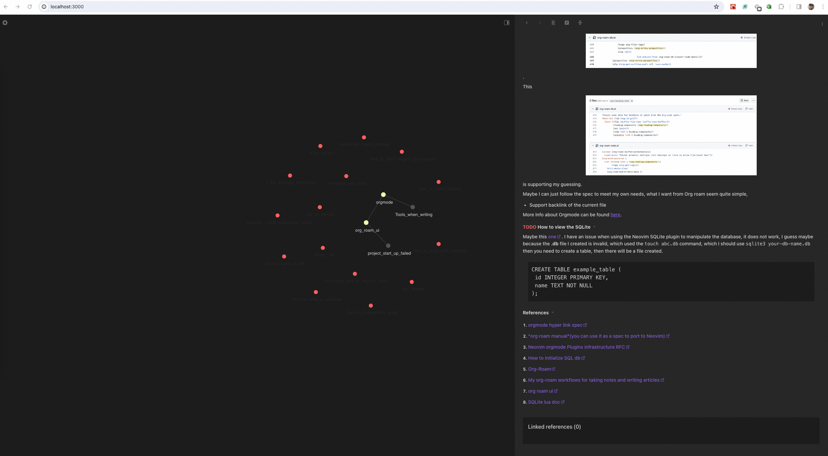The width and height of the screenshot is (828, 456).
Task: Go back to previous note
Action: click(526, 23)
